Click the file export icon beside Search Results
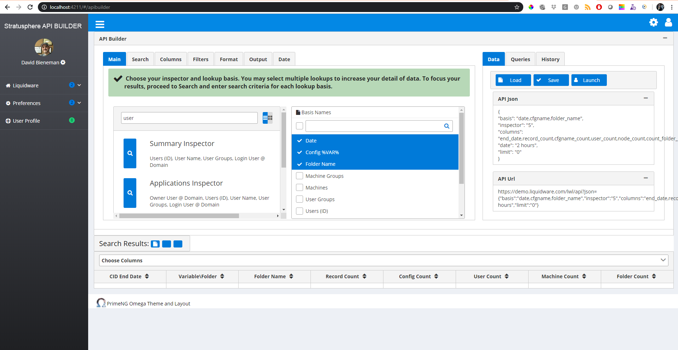This screenshot has width=678, height=350. coord(155,244)
